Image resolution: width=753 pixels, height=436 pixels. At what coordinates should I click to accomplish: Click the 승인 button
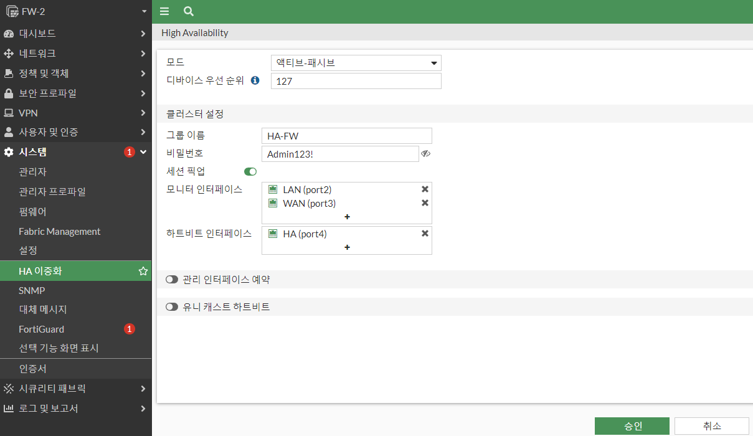click(632, 426)
